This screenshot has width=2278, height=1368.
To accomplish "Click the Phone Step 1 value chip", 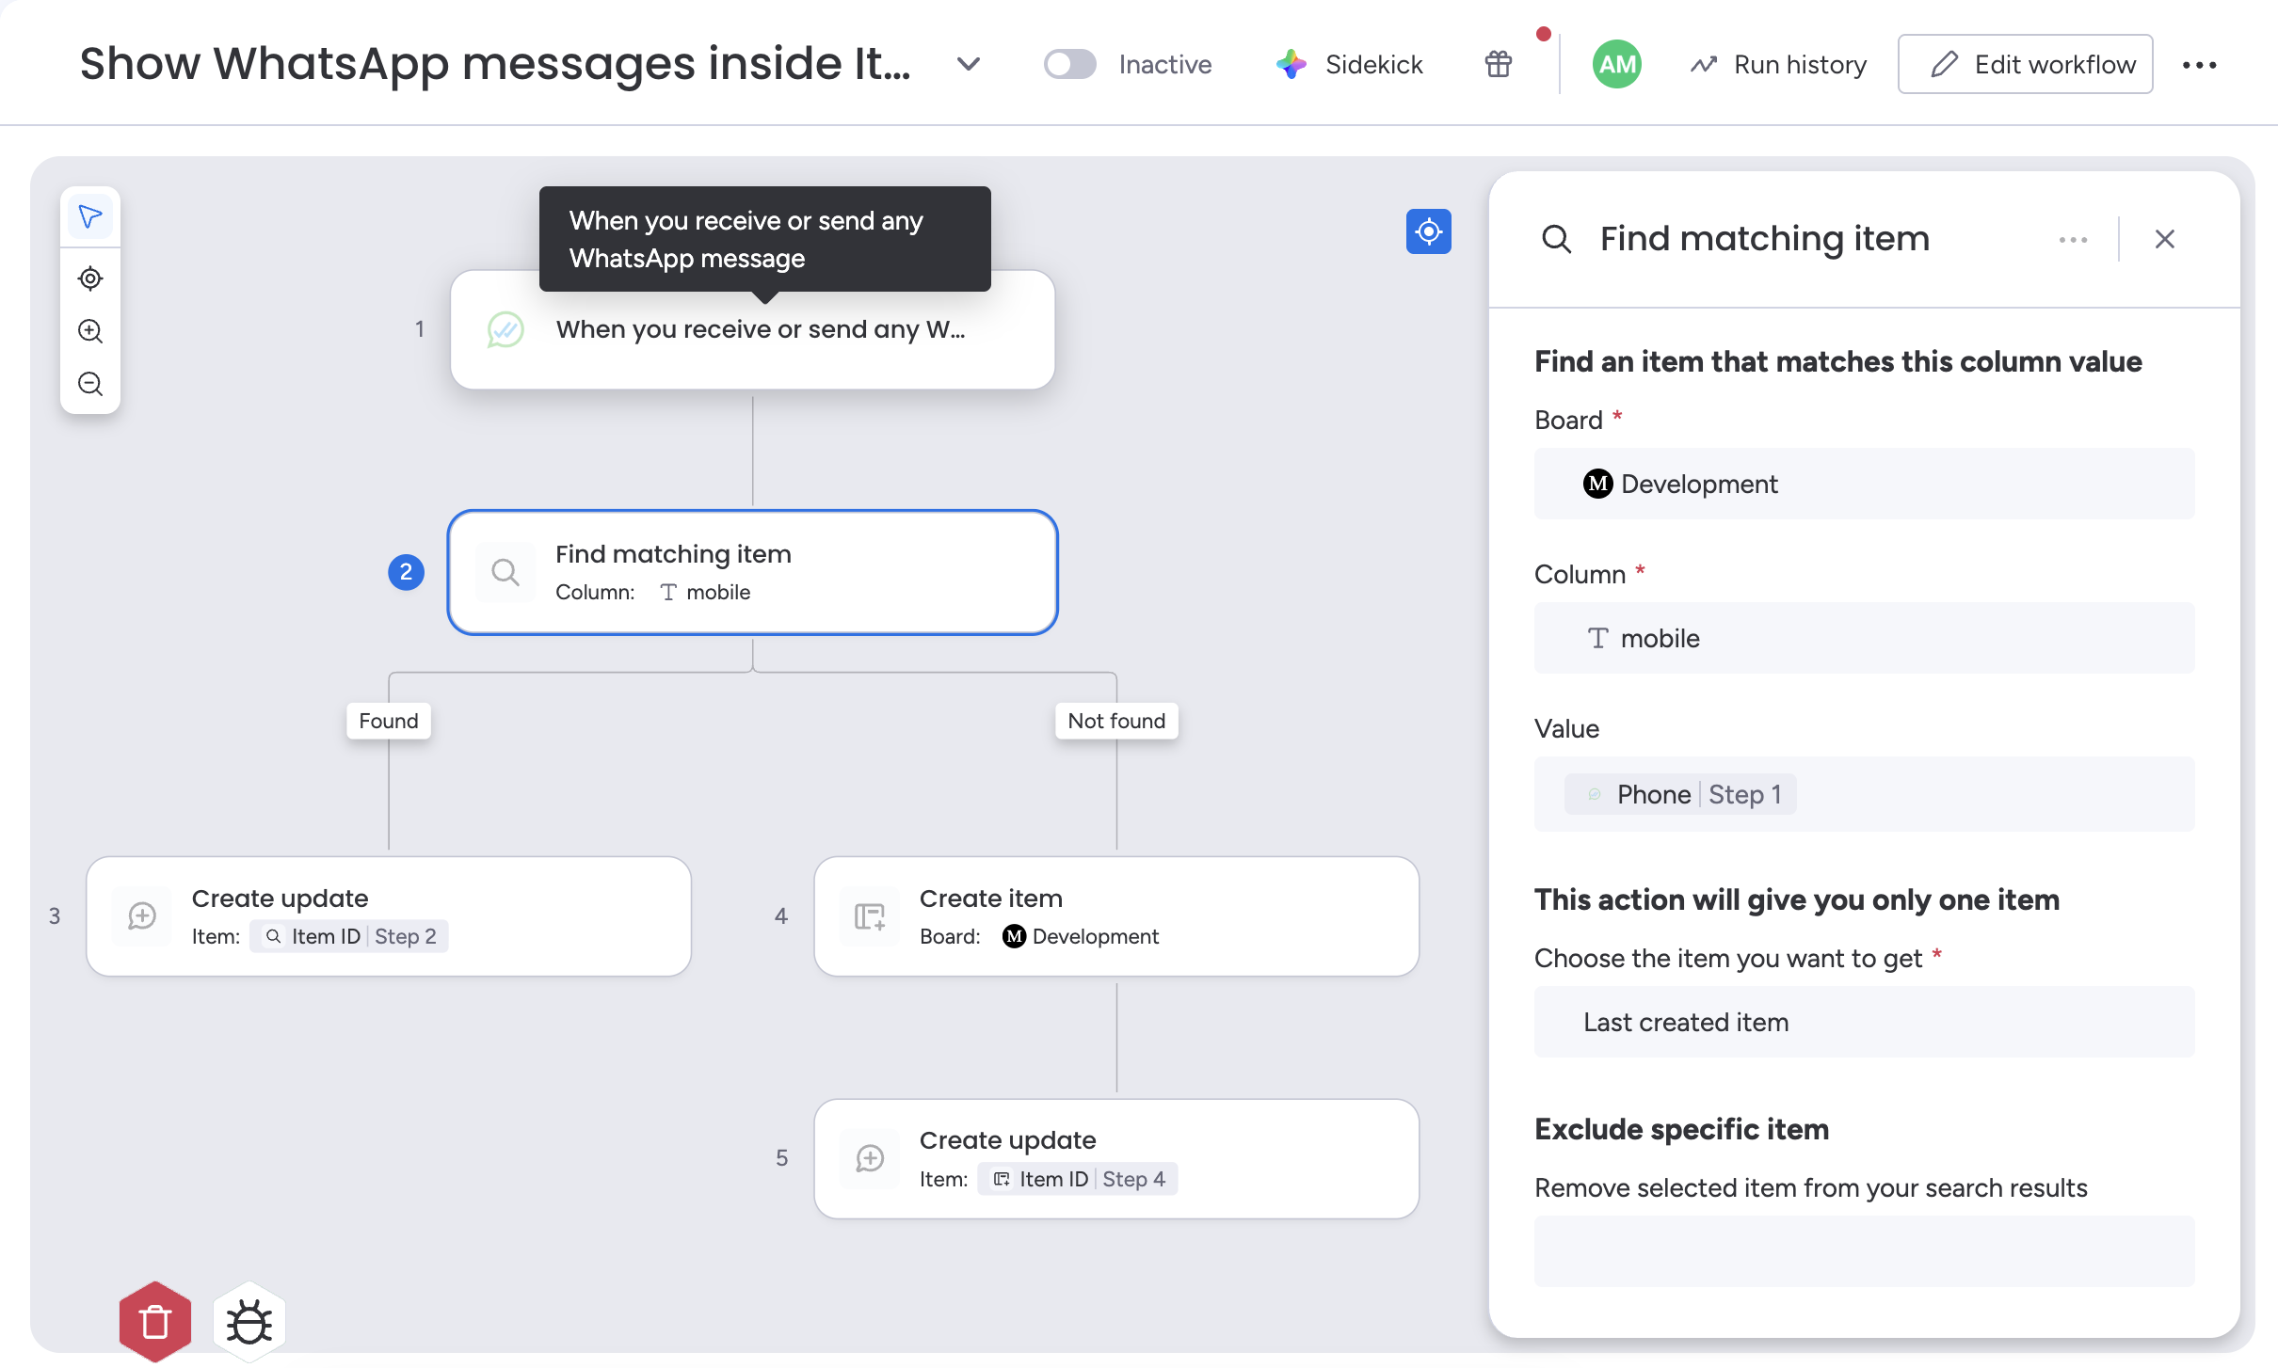I will tap(1680, 794).
